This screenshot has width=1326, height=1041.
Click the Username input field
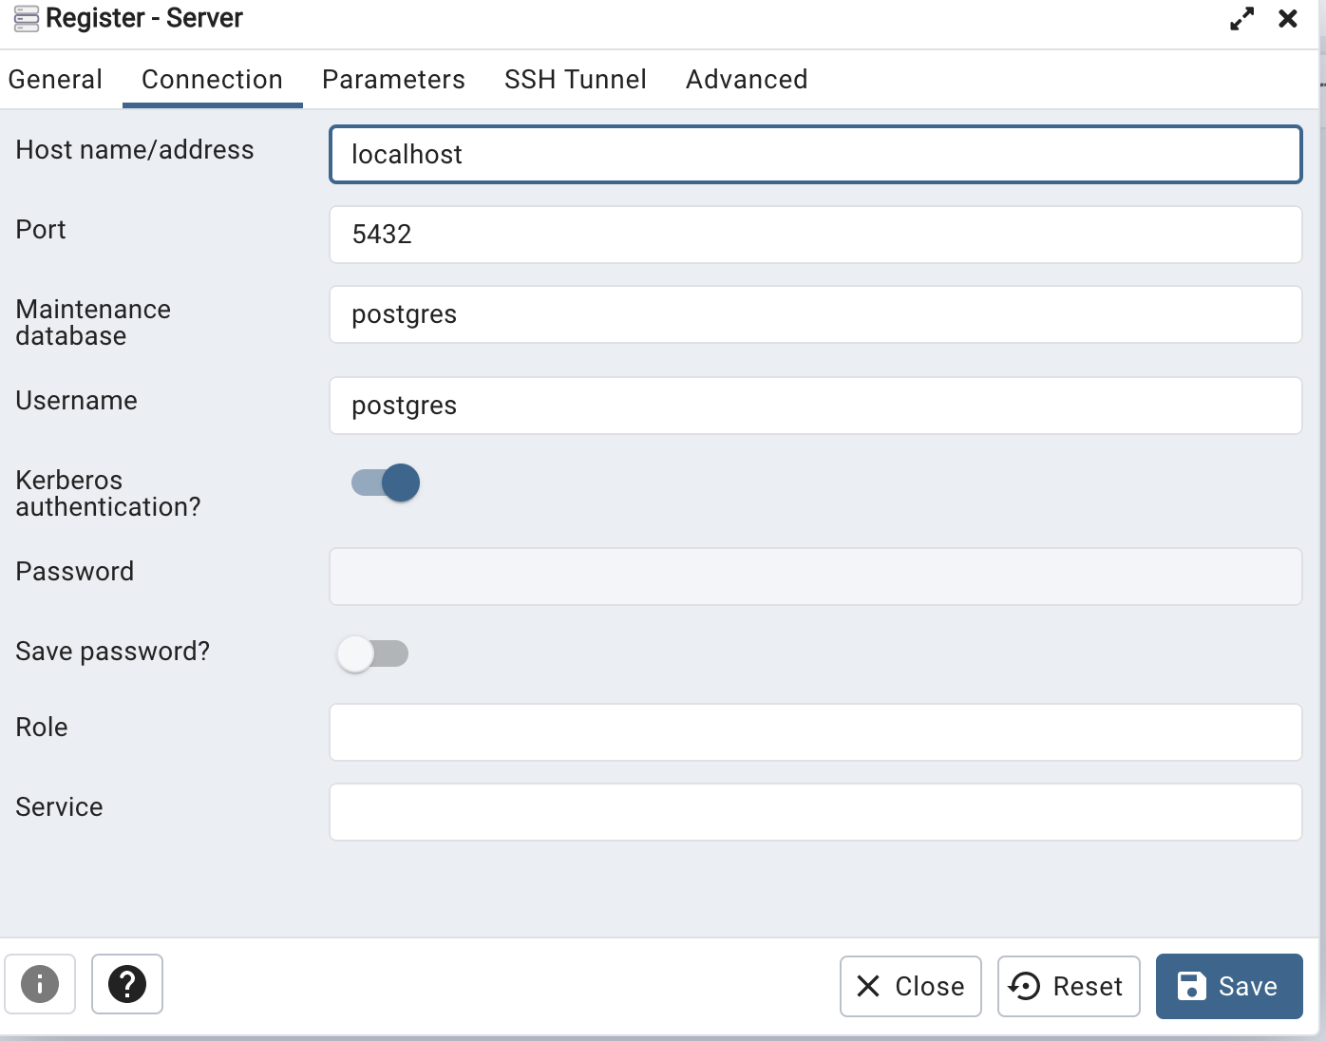coord(815,406)
